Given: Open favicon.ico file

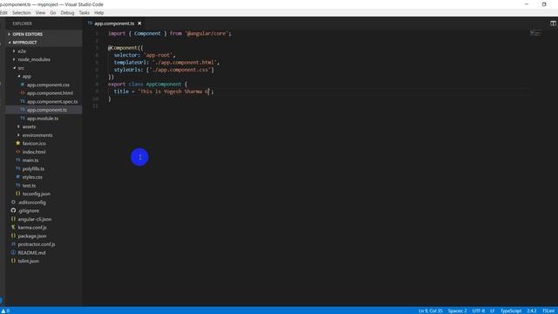Looking at the screenshot, I should pyautogui.click(x=34, y=143).
